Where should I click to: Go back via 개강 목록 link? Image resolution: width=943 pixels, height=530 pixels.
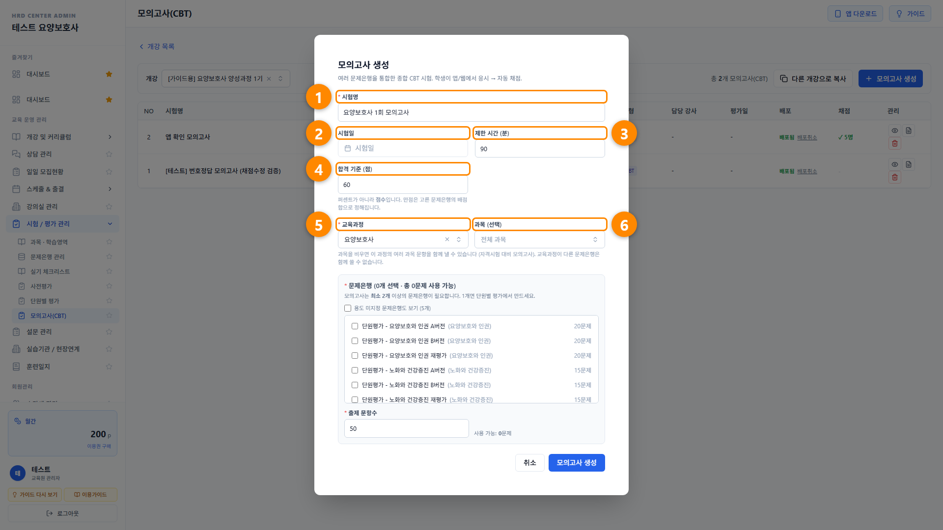coord(157,47)
